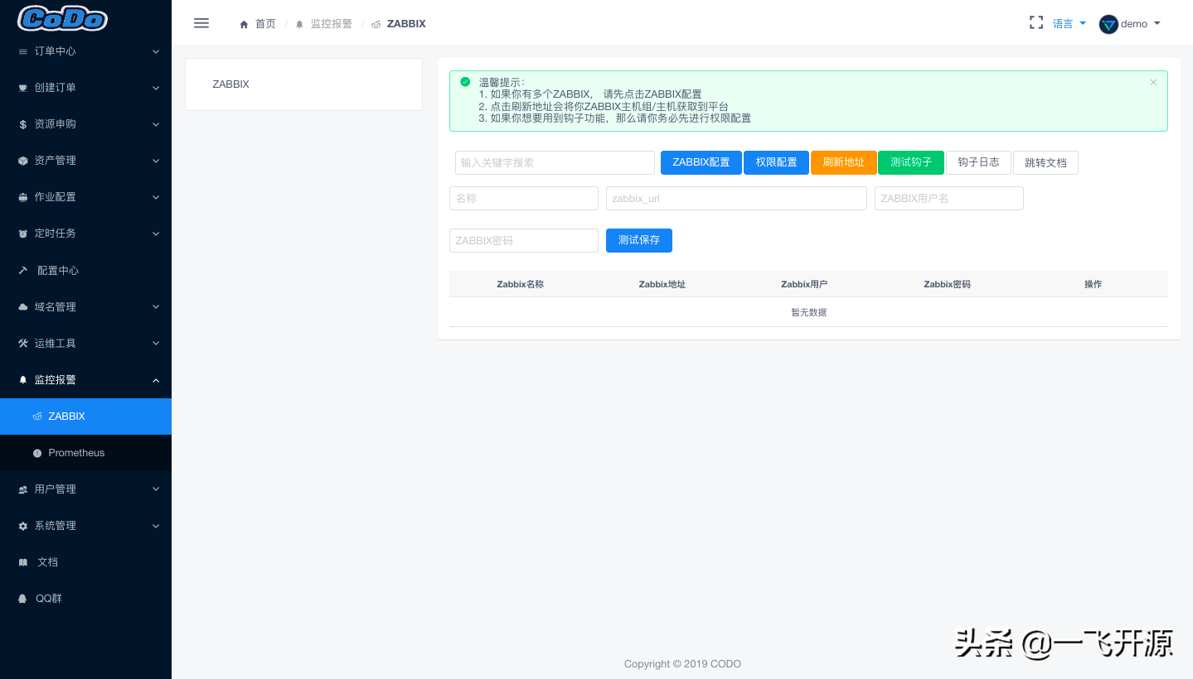Expand the 用户管理 chevron
Image resolution: width=1193 pixels, height=679 pixels.
[156, 489]
